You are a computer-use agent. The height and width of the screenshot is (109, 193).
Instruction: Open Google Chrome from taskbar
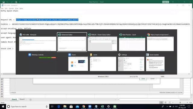tap(84, 106)
